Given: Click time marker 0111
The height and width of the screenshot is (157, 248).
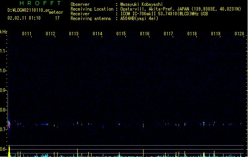Looking at the screenshot, I should (27, 34).
